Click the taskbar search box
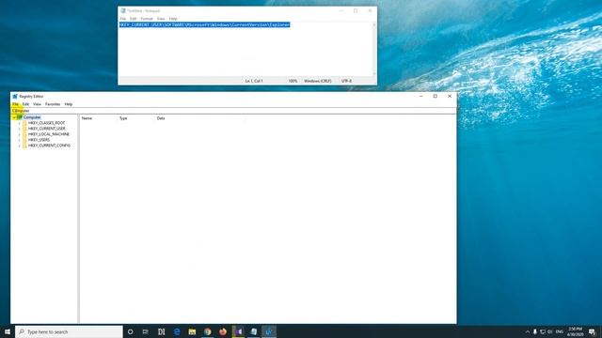This screenshot has height=338, width=602. [69, 331]
